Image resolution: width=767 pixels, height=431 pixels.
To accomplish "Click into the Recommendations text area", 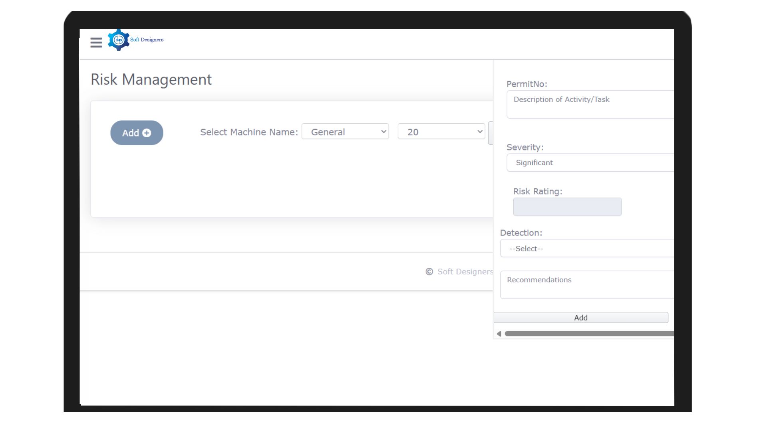I will click(586, 285).
